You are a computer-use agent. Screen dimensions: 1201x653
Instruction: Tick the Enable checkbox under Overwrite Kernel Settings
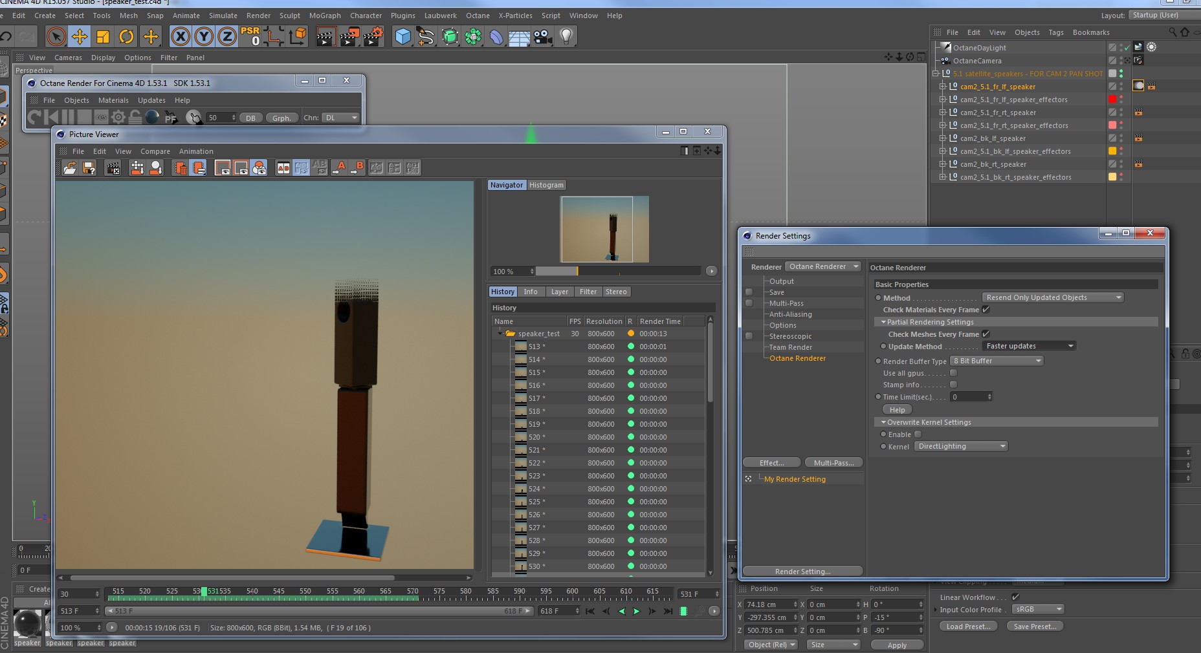(918, 434)
